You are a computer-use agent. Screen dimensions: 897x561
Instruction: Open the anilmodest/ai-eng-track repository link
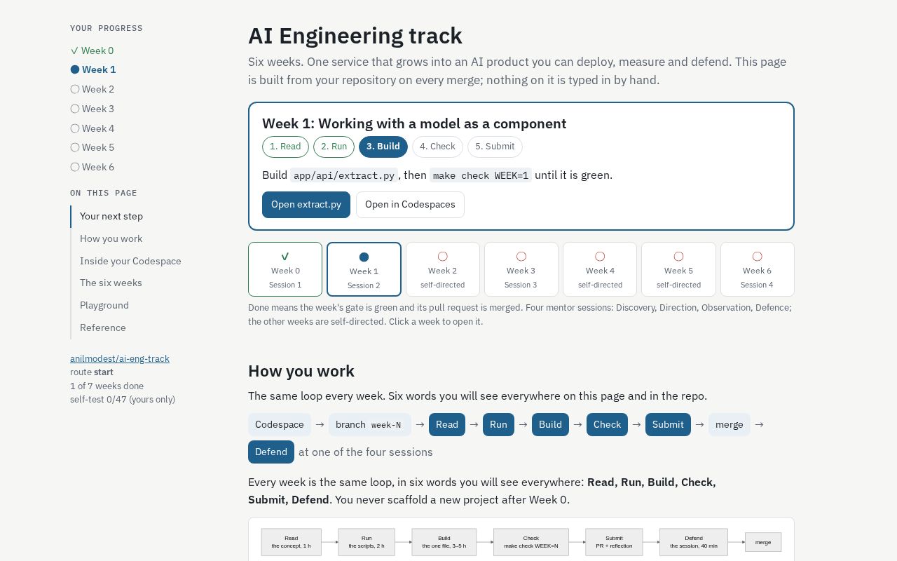pyautogui.click(x=120, y=358)
